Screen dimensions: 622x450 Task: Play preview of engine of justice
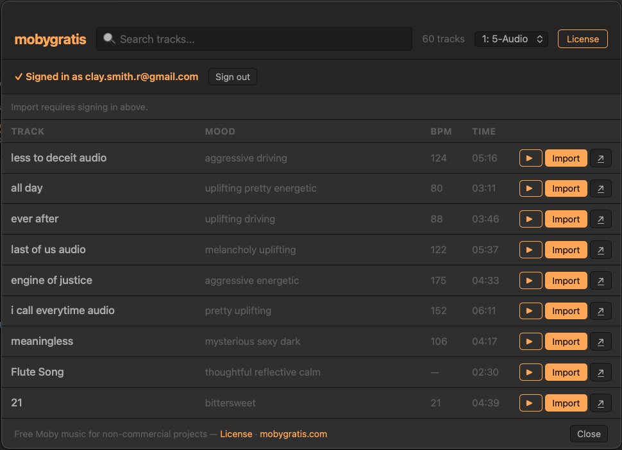(x=530, y=281)
